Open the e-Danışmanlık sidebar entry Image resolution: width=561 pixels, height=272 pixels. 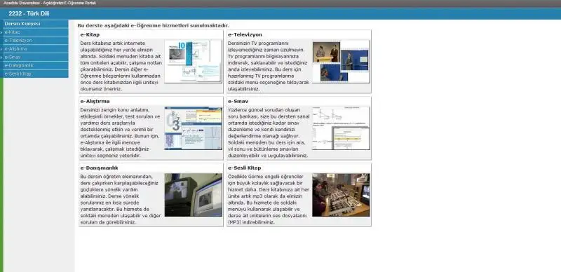coord(36,65)
